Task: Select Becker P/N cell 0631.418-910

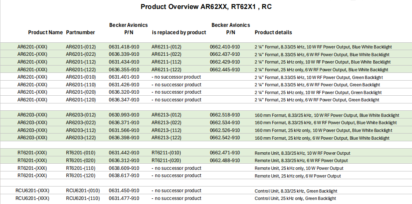Action: pos(124,47)
